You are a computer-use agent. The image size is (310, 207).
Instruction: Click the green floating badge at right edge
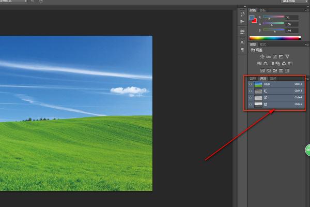tap(307, 150)
